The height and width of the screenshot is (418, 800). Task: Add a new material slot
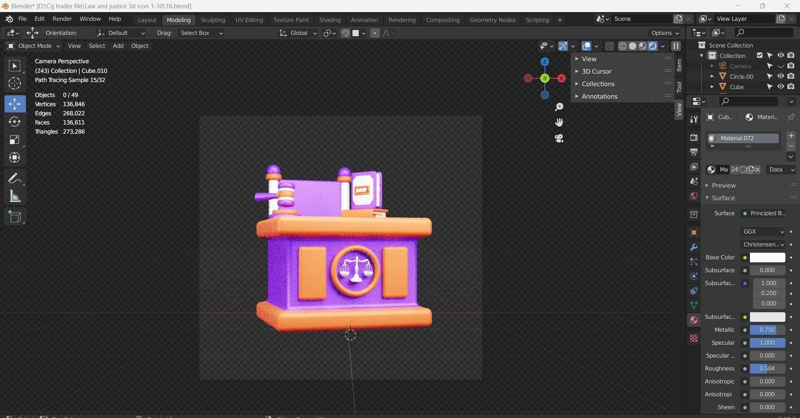[791, 136]
